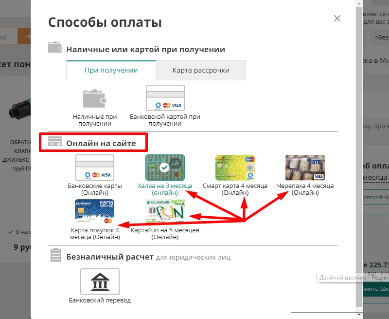Select Банковские карты (Онлайн) card icon
Image resolution: width=389 pixels, height=319 pixels.
[x=95, y=168]
